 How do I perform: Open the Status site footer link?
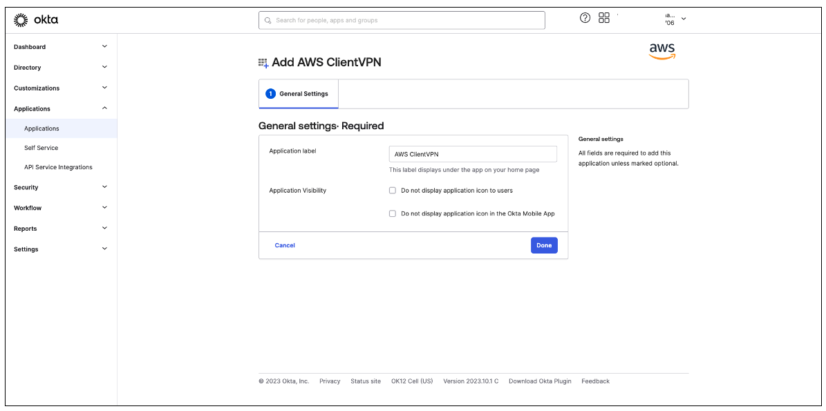click(366, 381)
